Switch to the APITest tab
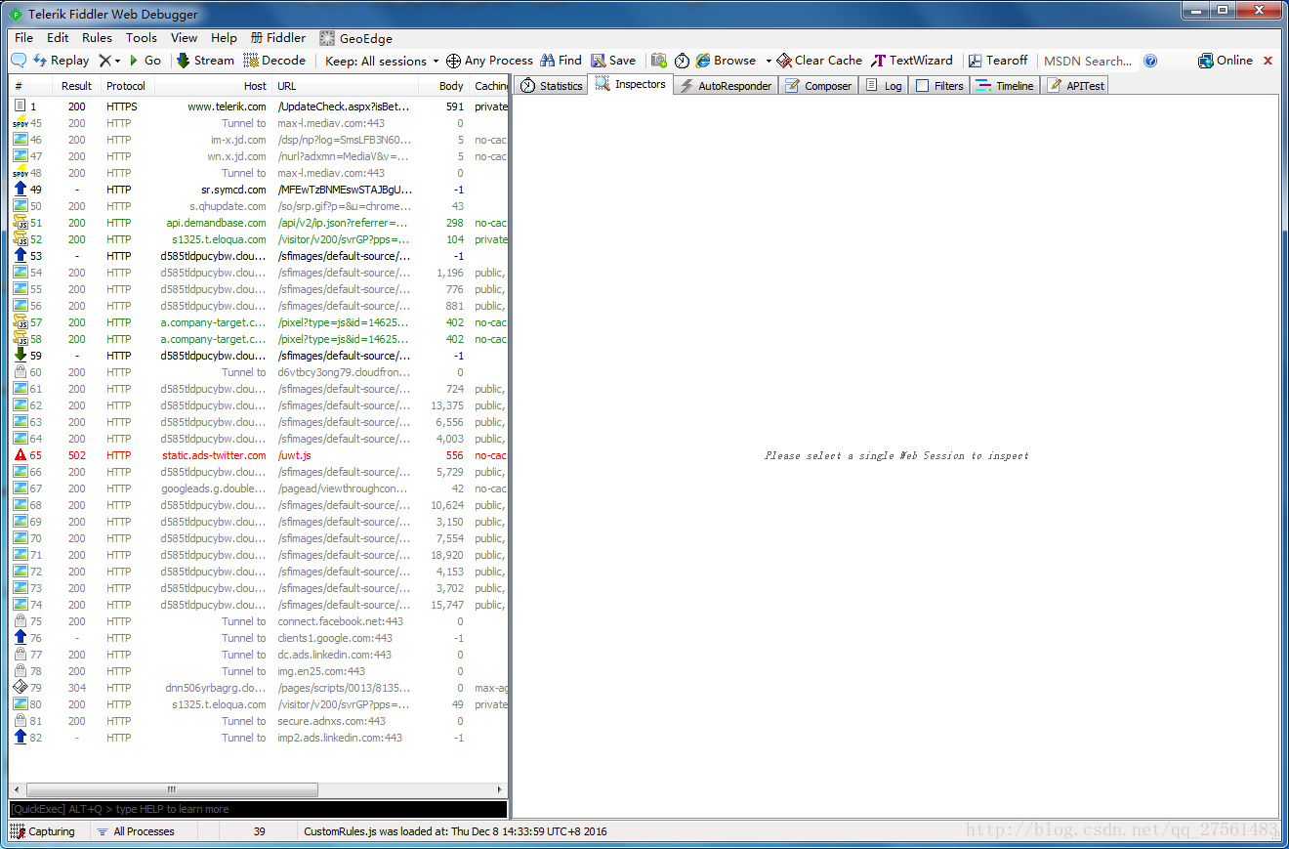Screen dimensions: 1289x849 click(1075, 86)
